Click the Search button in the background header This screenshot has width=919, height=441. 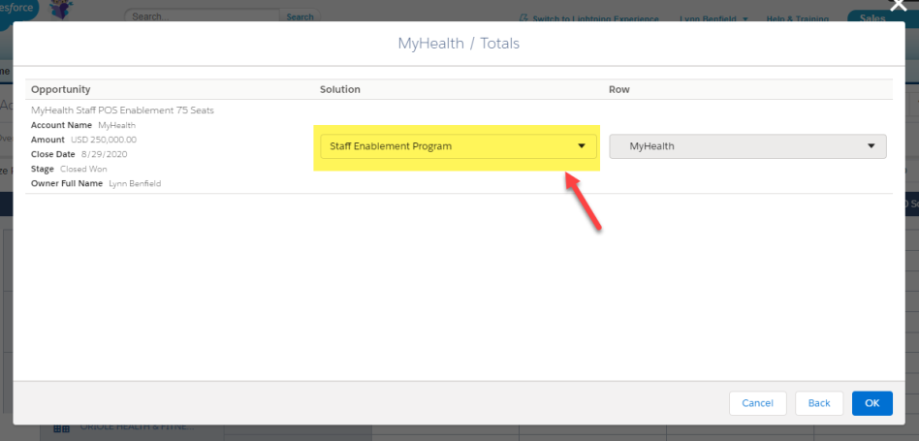(x=300, y=16)
